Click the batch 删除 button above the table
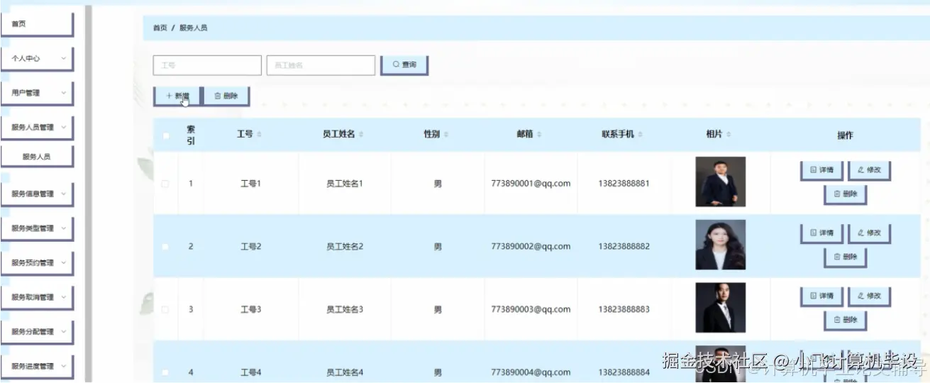 (226, 96)
